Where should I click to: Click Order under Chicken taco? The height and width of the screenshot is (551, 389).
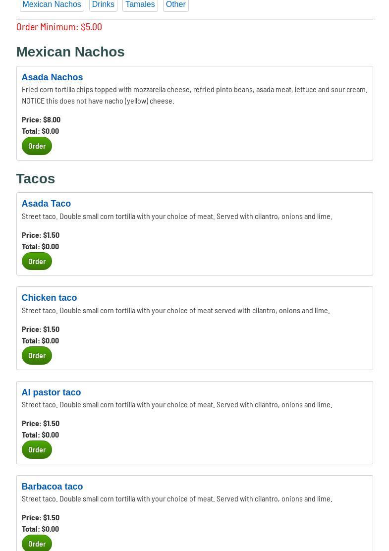pos(37,355)
